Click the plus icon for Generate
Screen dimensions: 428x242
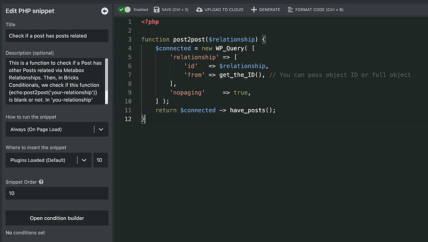tap(254, 9)
